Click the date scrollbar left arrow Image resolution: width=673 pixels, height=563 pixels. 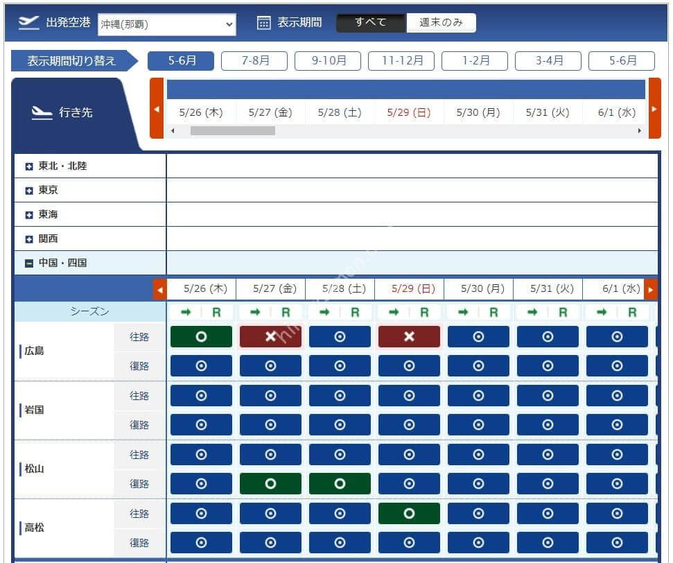[173, 130]
